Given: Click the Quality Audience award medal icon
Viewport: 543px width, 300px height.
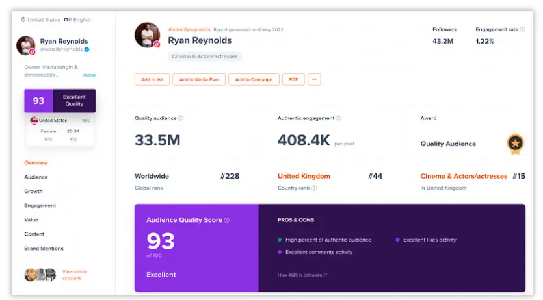Looking at the screenshot, I should pyautogui.click(x=515, y=144).
